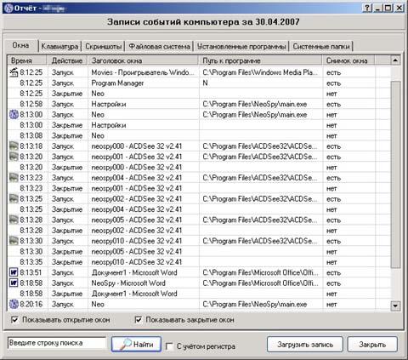This screenshot has height=360, width=408.
Task: Click the ACDSee icon at 8:13:25 Запуск
Action: [14, 198]
